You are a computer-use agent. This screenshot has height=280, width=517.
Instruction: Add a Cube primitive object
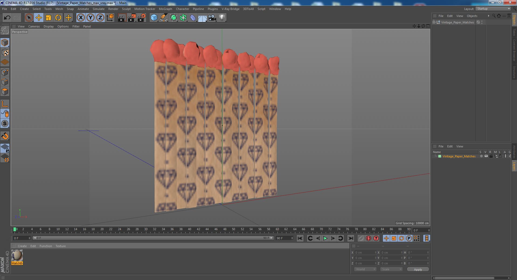click(154, 18)
